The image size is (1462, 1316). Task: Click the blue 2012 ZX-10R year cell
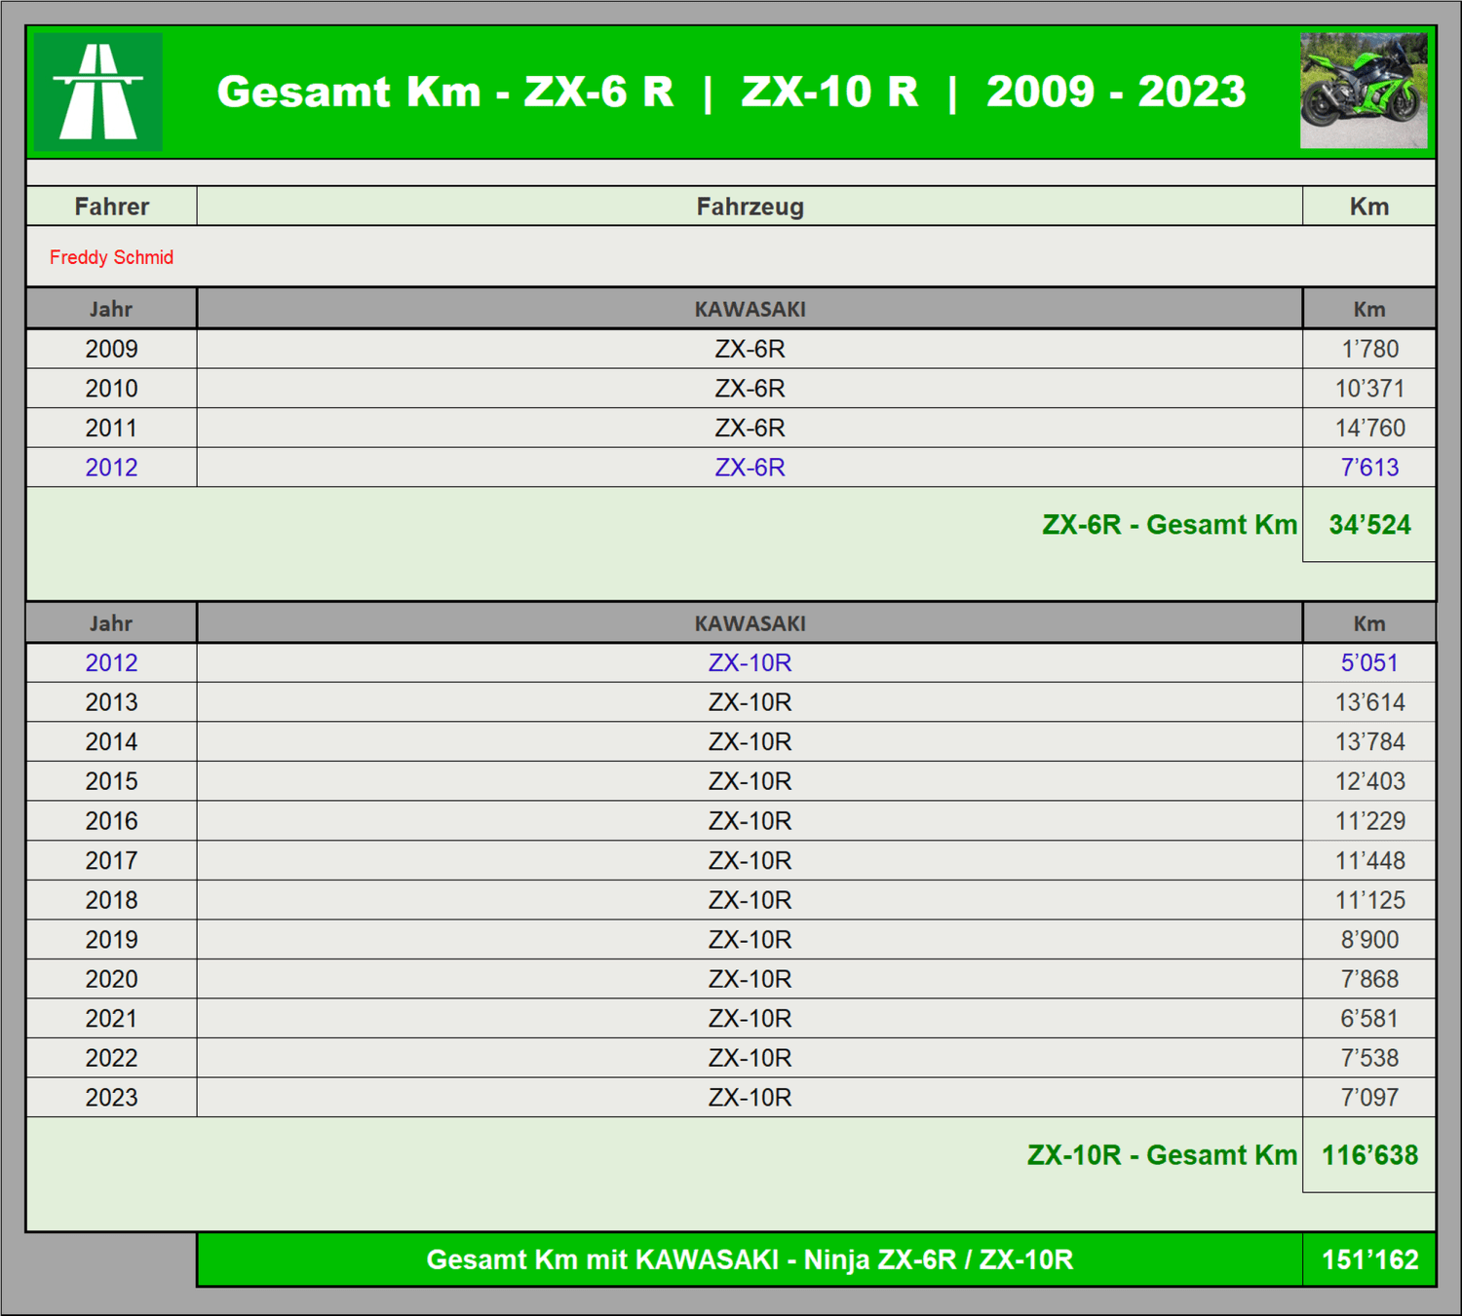[x=111, y=662]
